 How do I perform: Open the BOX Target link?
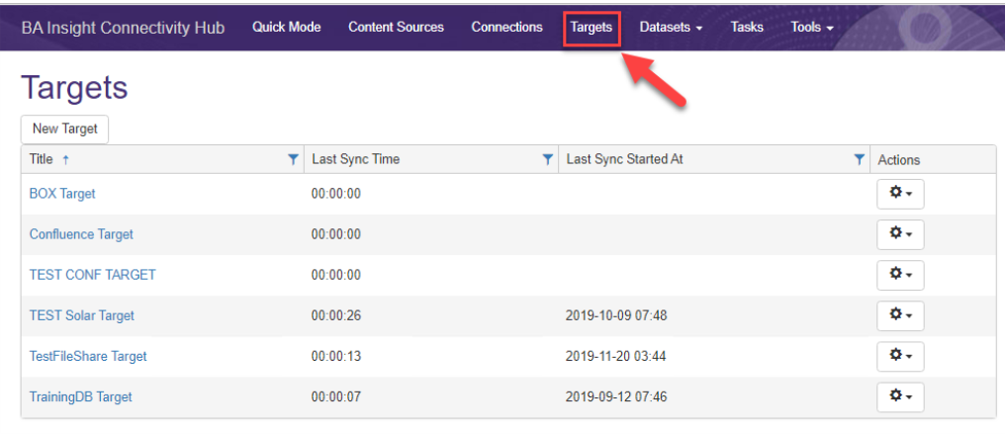click(62, 194)
